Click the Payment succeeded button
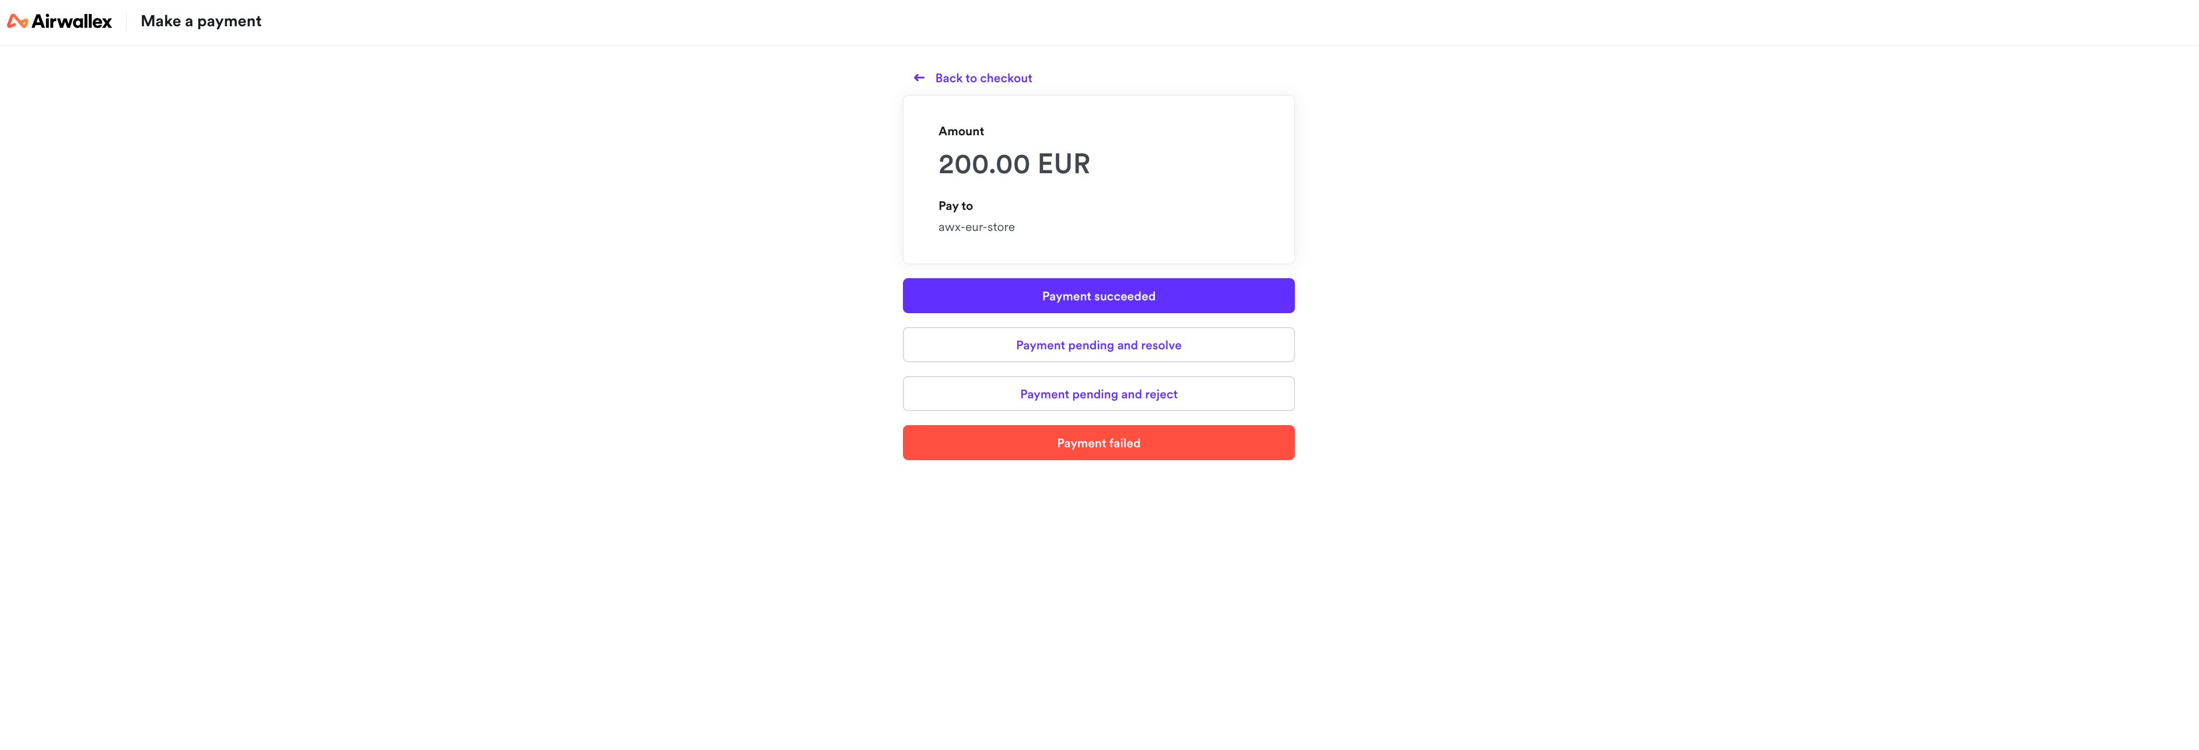The image size is (2199, 750). point(1098,295)
